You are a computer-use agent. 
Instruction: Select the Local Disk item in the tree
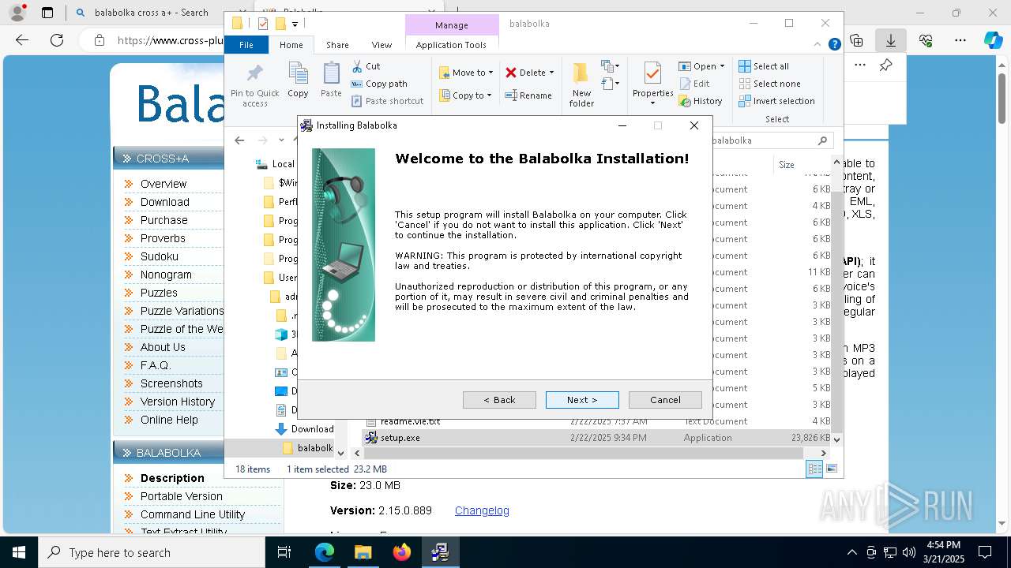coord(275,164)
